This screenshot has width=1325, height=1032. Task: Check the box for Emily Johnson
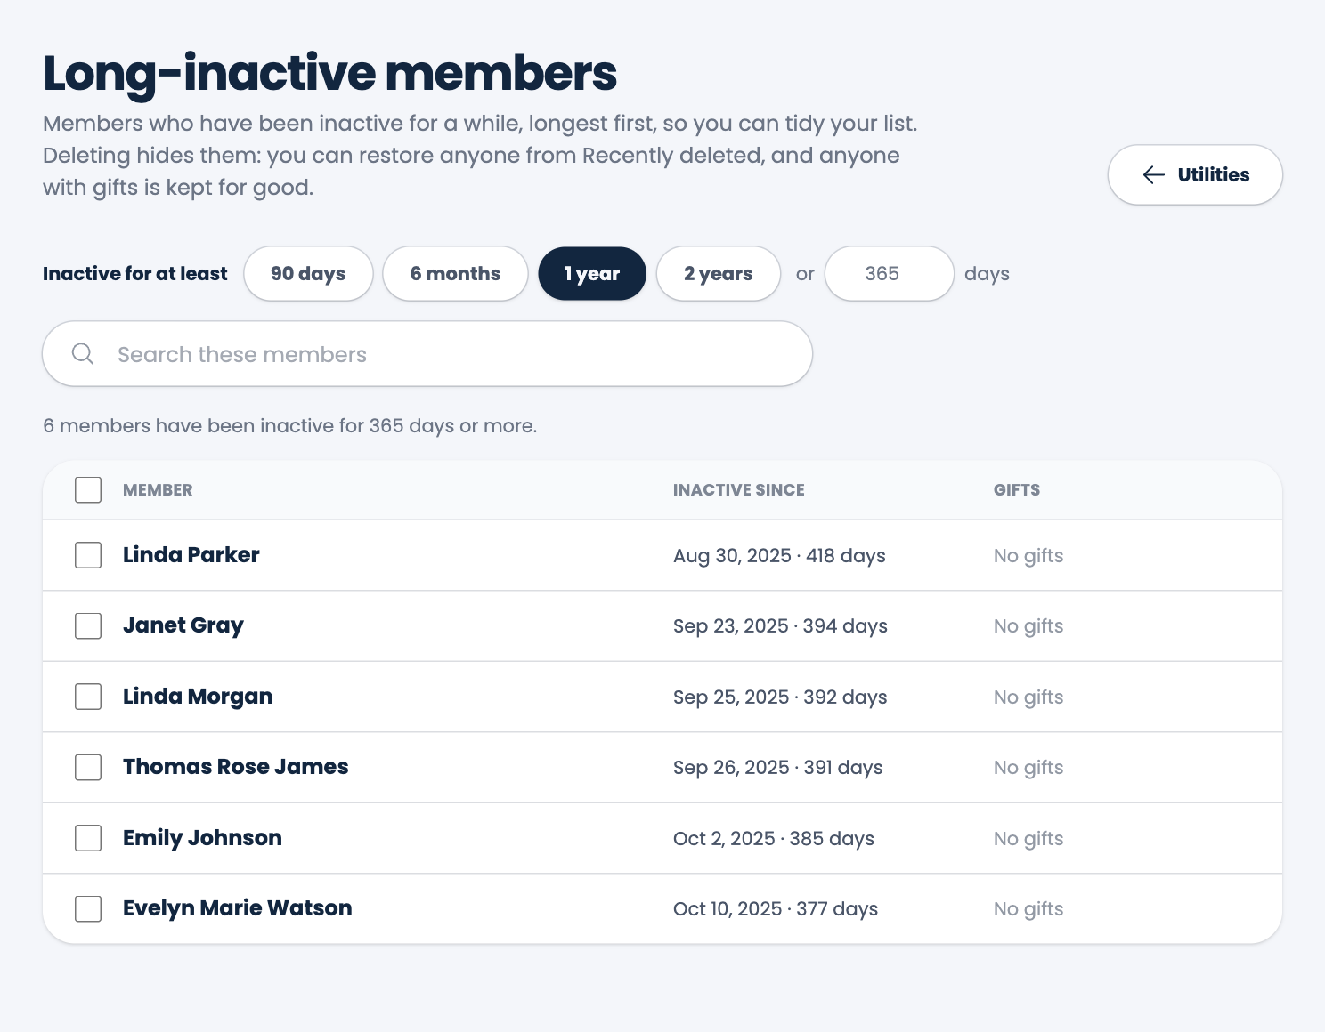[88, 838]
